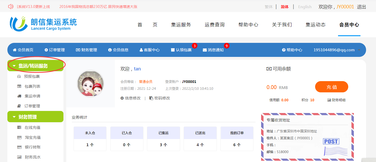Click the speaker announcement icon

[11, 7]
